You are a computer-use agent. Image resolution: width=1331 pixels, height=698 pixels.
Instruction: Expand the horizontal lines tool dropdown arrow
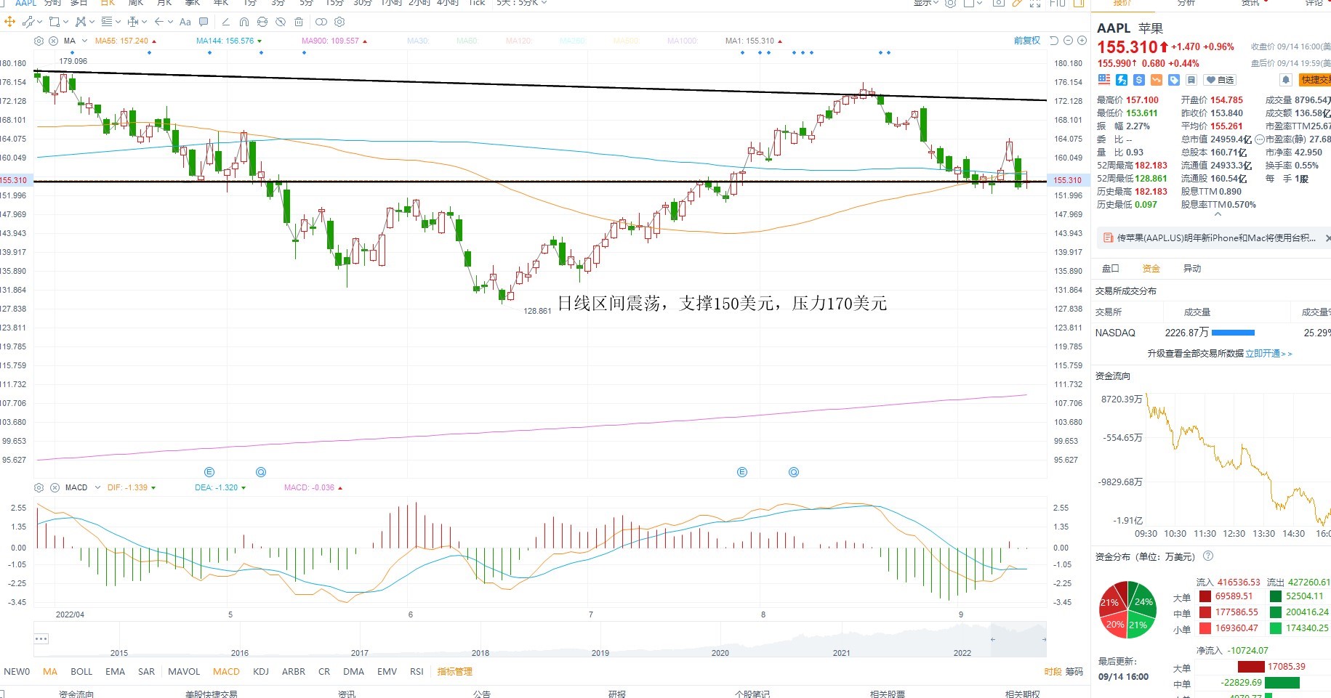(118, 22)
